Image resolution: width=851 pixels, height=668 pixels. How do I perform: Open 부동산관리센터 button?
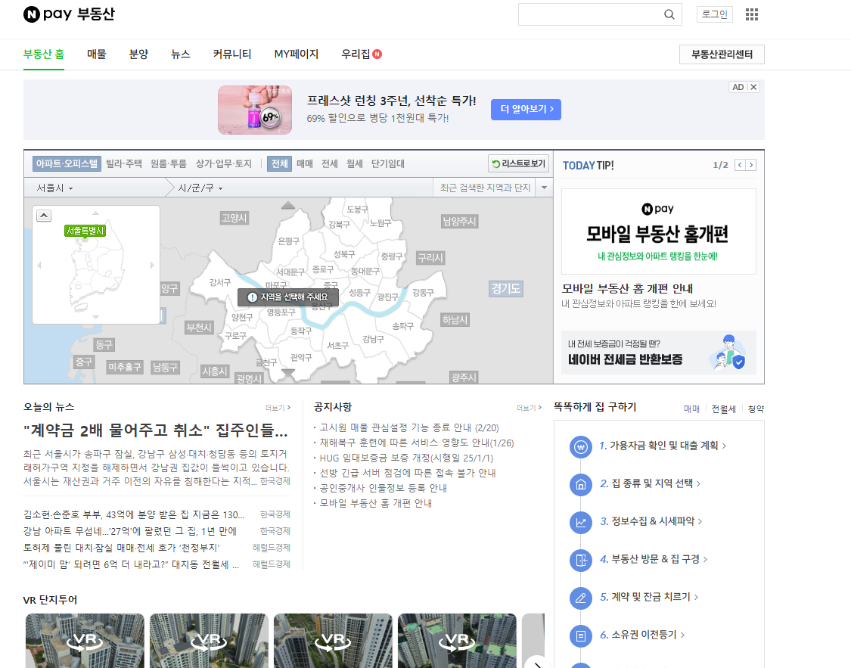[722, 54]
